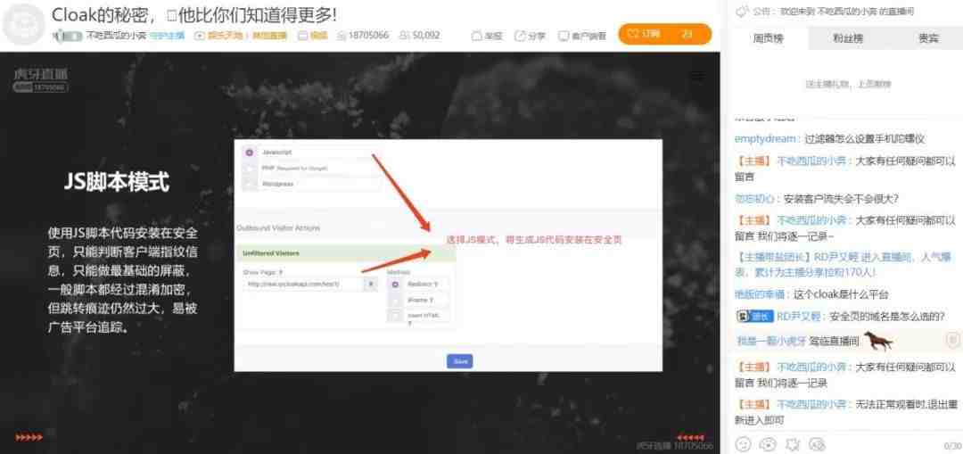Click username emptydream in chat
This screenshot has height=454, width=963.
(x=766, y=139)
